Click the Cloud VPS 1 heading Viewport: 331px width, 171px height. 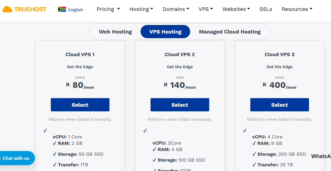[80, 55]
